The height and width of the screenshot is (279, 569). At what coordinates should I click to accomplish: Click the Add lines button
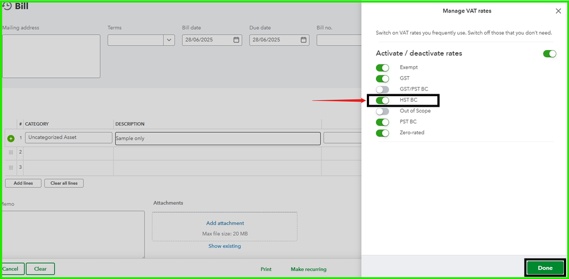point(23,183)
